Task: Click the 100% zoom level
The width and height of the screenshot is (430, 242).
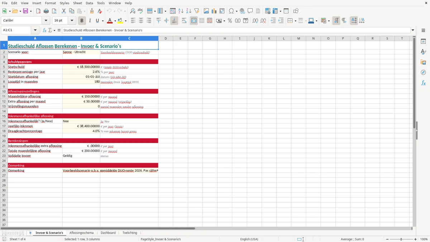Action: coord(424,239)
